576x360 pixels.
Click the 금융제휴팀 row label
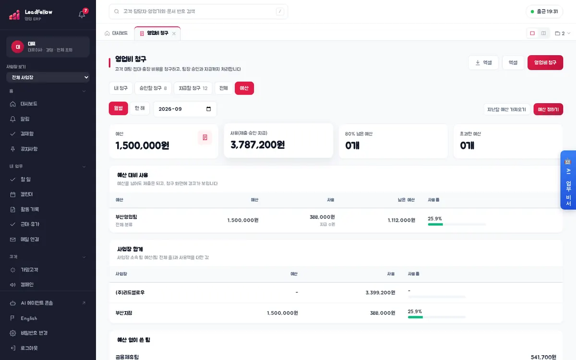pyautogui.click(x=127, y=357)
